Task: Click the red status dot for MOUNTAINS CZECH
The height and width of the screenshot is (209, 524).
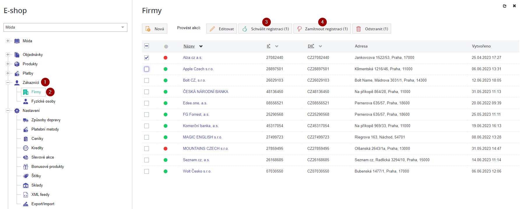Action: [166, 149]
